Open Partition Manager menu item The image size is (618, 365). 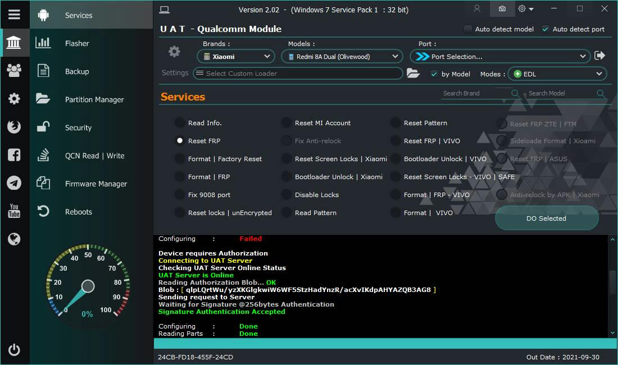92,99
